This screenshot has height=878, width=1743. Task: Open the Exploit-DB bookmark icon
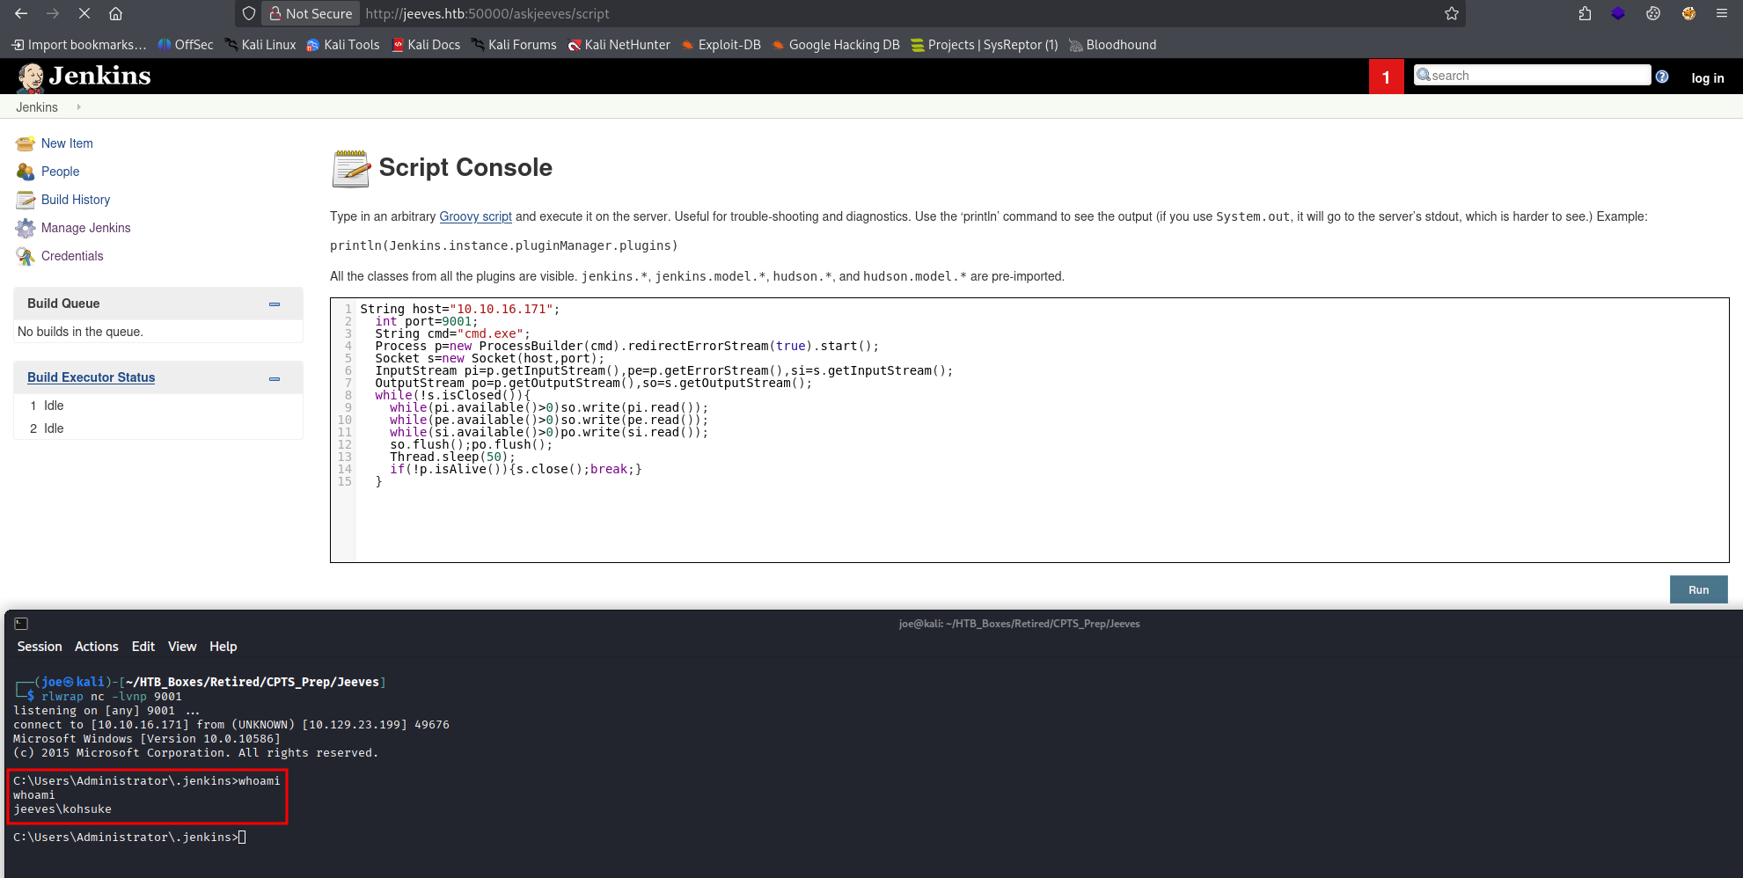coord(687,45)
